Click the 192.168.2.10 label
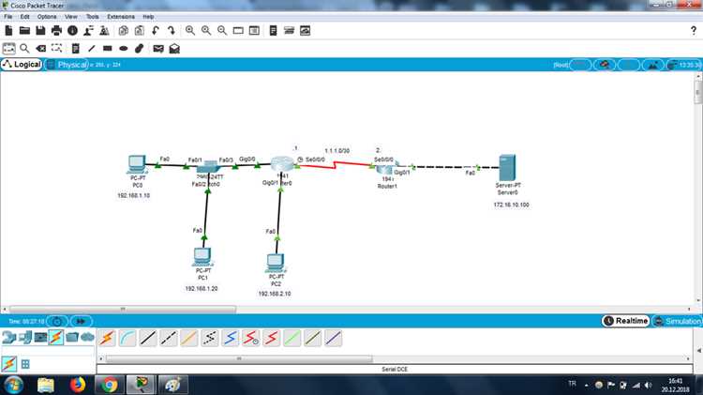 click(275, 294)
